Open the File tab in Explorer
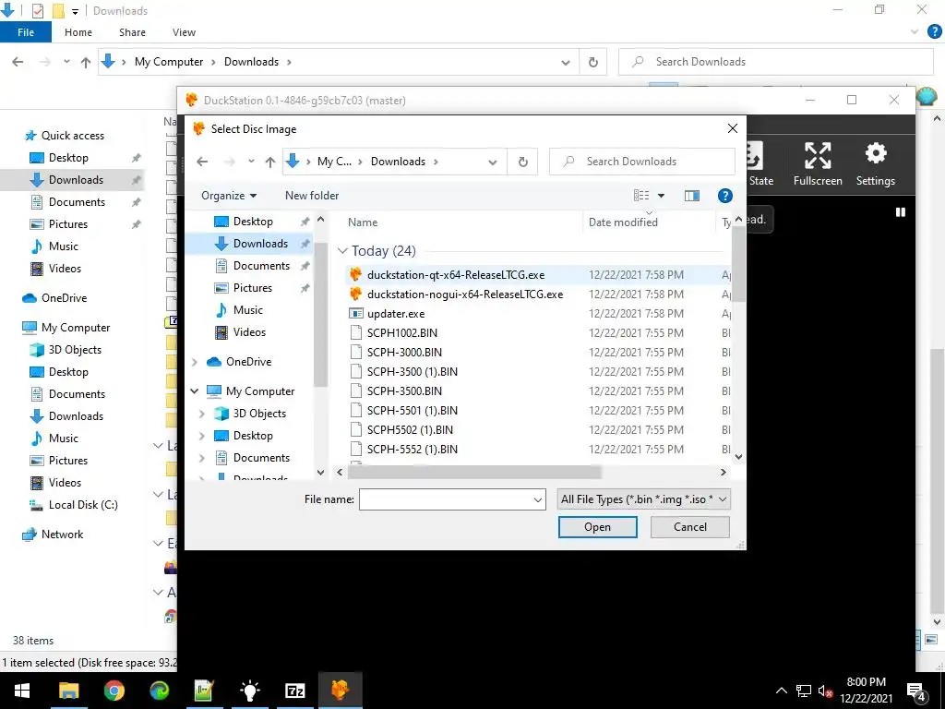The width and height of the screenshot is (945, 709). coord(25,32)
